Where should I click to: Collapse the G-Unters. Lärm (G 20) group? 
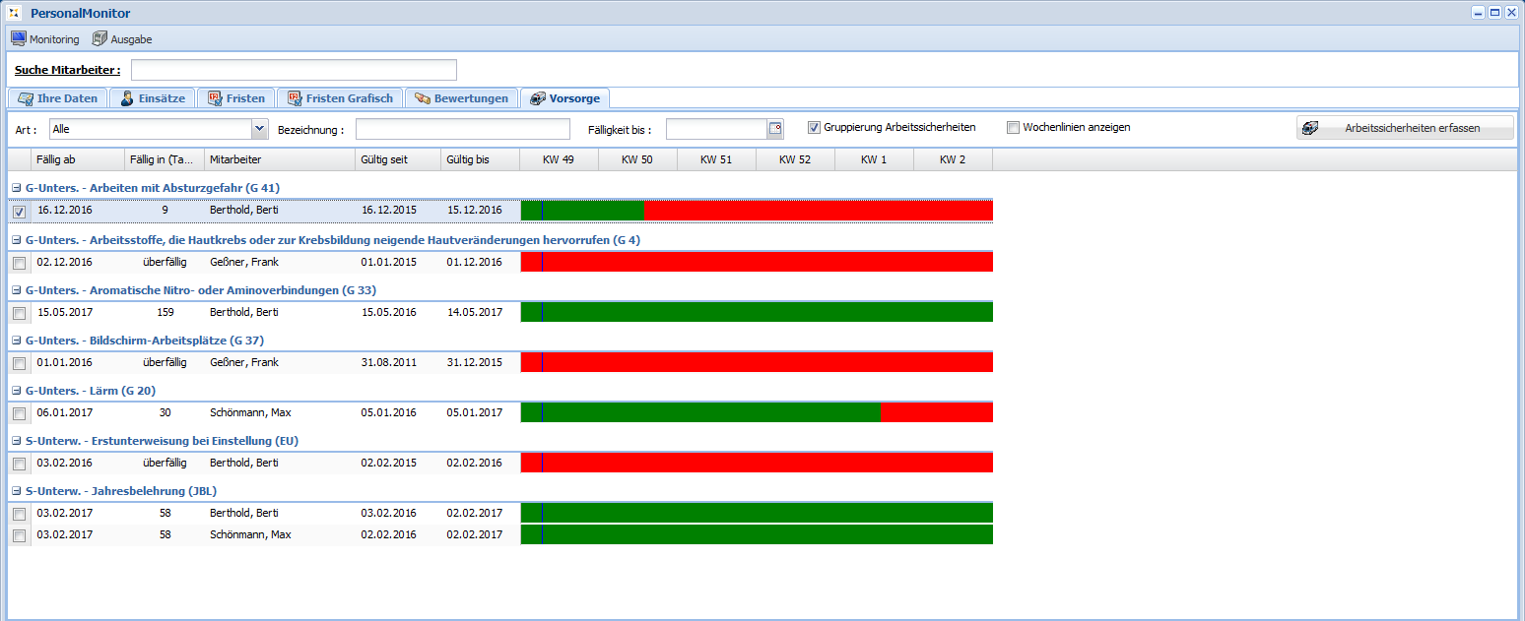[16, 392]
